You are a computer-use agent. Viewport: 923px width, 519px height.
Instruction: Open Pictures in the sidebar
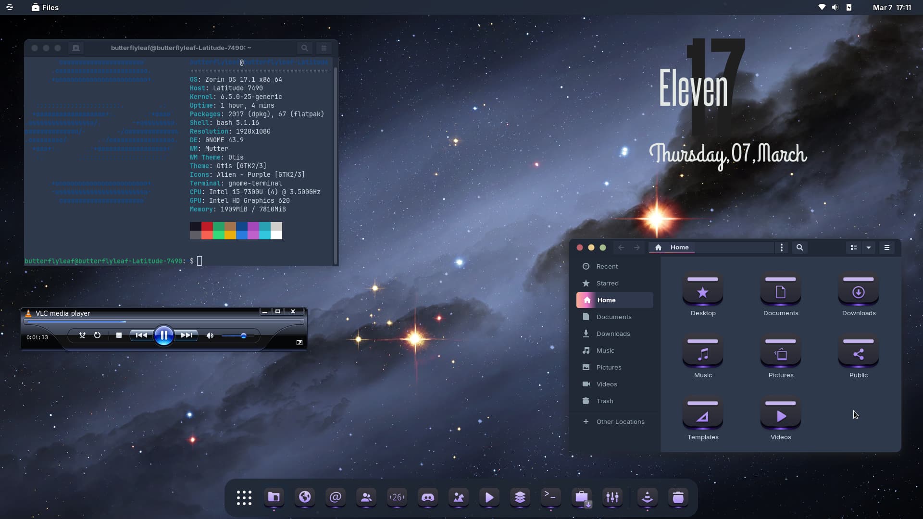(x=614, y=367)
